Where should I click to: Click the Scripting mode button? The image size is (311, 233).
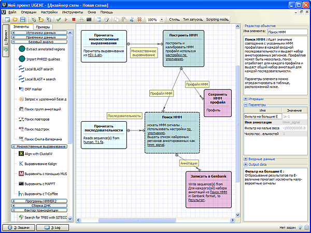(x=218, y=20)
